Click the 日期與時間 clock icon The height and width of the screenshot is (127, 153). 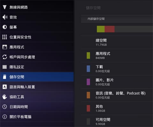tap(5, 107)
